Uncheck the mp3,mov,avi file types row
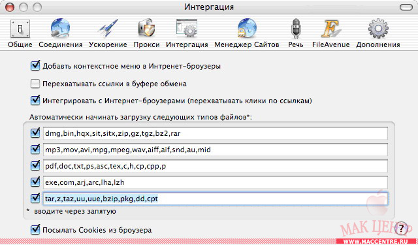418x245 pixels. [x=35, y=150]
